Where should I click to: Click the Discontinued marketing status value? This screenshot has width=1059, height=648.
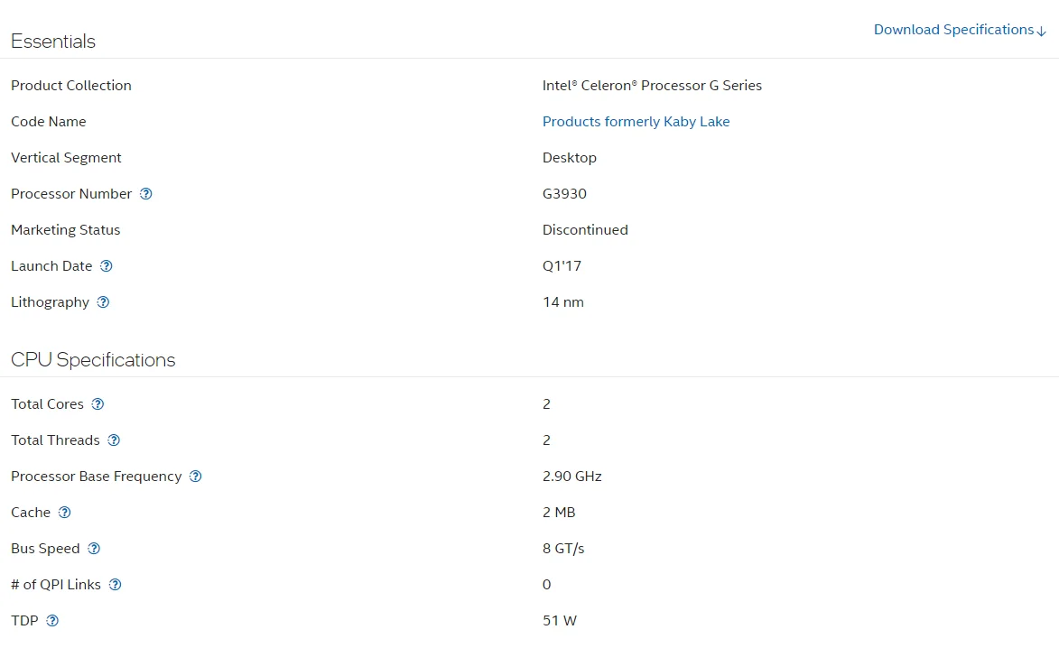(585, 230)
